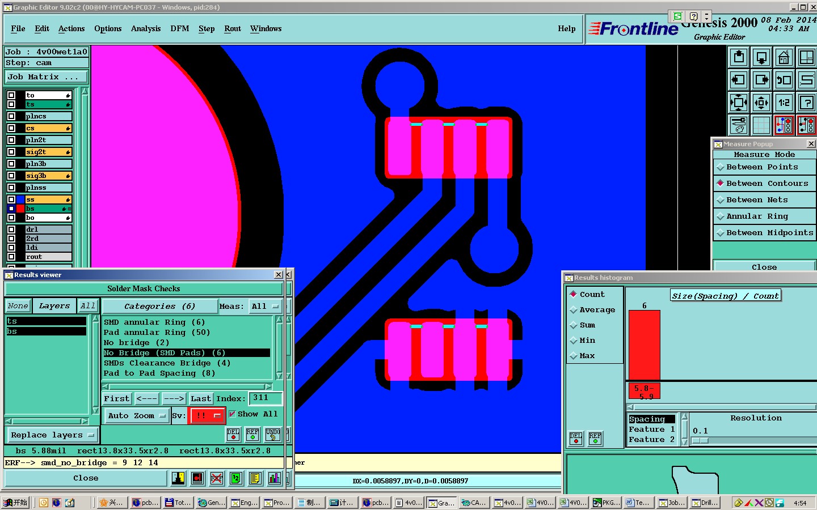This screenshot has height=510, width=817.
Task: Click the zoom in arrows icon
Action: [739, 103]
